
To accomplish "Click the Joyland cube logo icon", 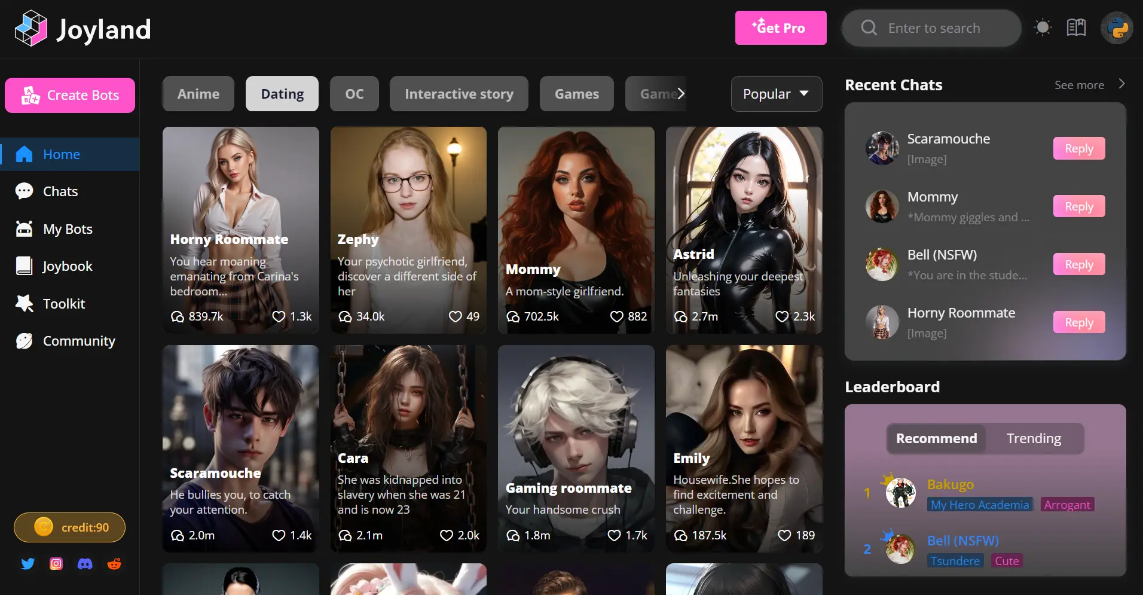I will point(30,28).
